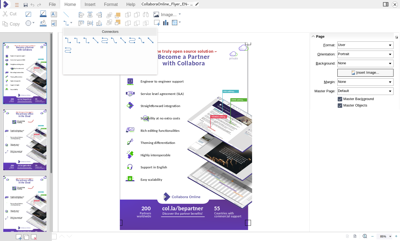Select the first page thumbnail
This screenshot has width=400, height=241.
(25, 73)
